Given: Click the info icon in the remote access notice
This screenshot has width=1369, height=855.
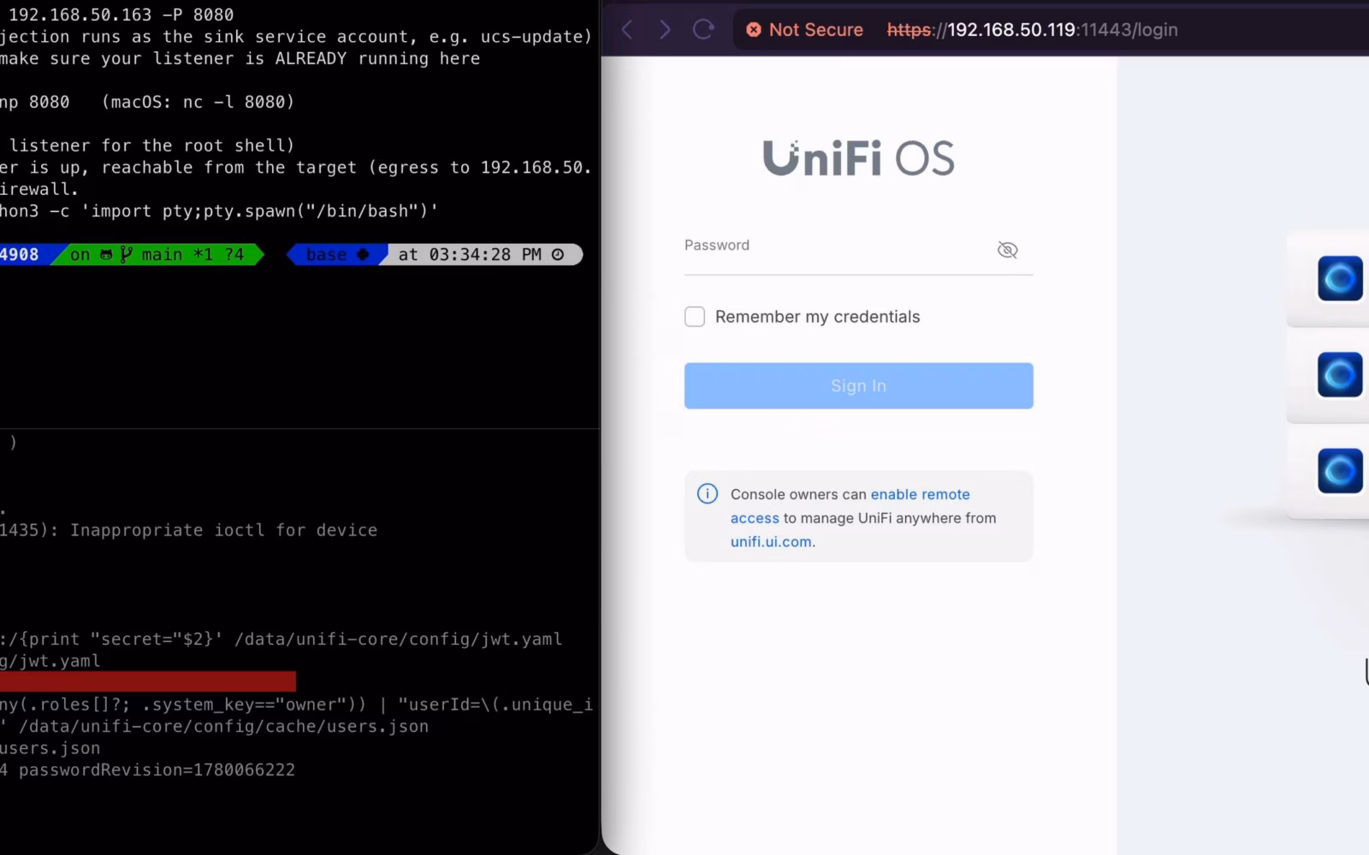Looking at the screenshot, I should (708, 494).
